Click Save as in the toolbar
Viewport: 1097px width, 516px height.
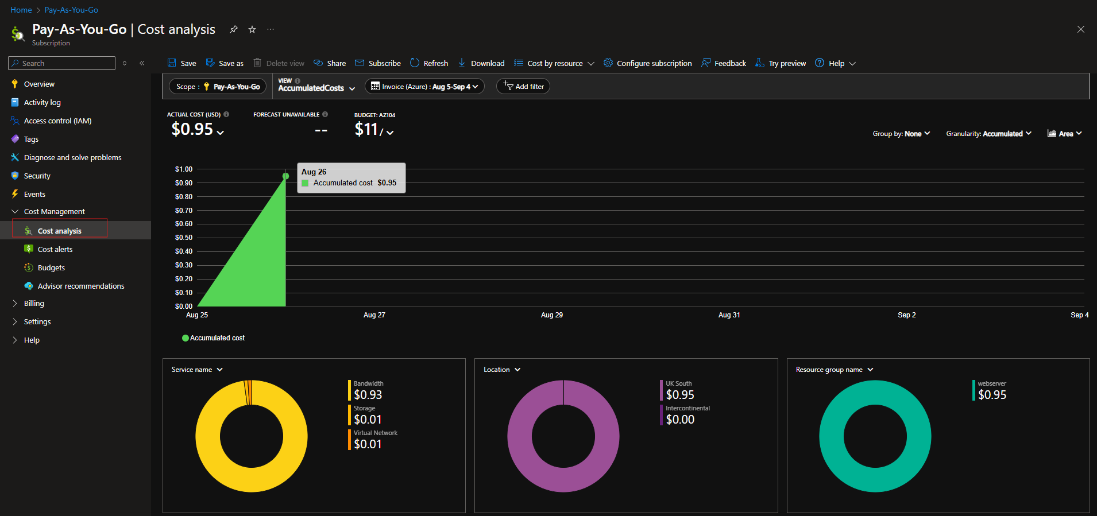click(x=225, y=63)
